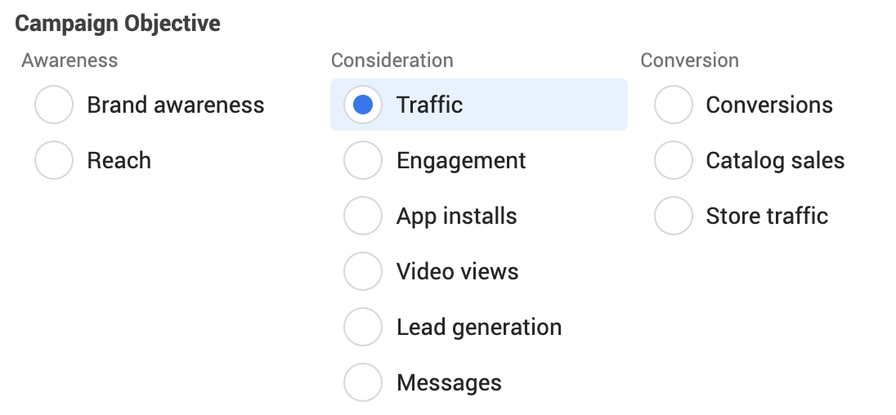Select the Engagement radio button
The image size is (896, 415).
click(x=363, y=160)
